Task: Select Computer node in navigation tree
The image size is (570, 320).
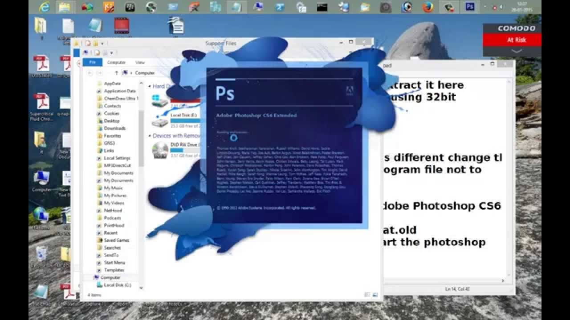Action: pyautogui.click(x=107, y=278)
